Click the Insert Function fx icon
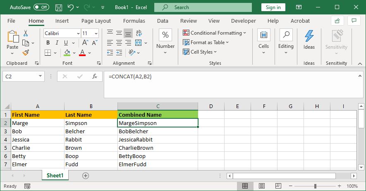The width and height of the screenshot is (366, 191). (95, 76)
